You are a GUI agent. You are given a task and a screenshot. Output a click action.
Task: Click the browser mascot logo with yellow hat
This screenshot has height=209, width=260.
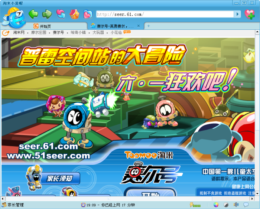14,18
